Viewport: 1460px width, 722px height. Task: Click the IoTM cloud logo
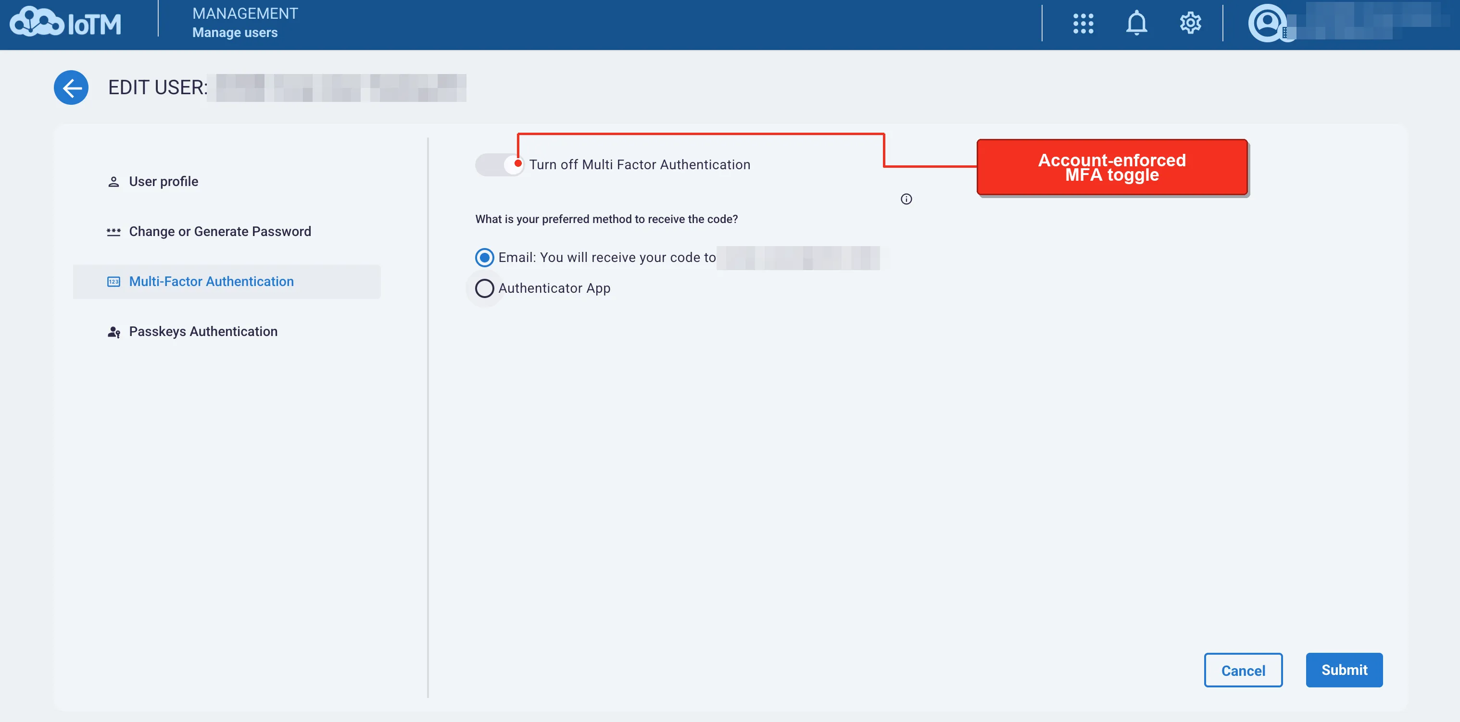click(x=65, y=23)
